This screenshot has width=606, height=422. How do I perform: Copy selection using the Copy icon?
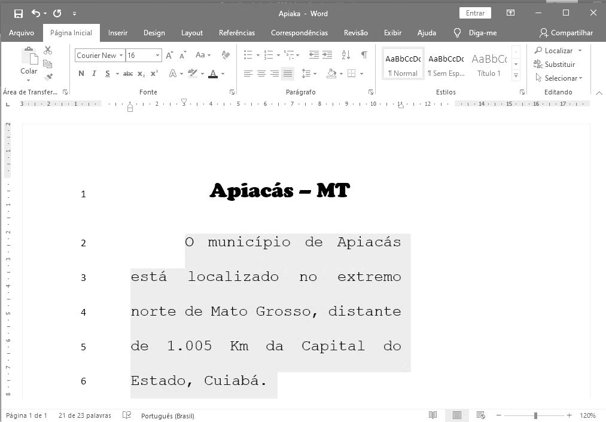[48, 64]
